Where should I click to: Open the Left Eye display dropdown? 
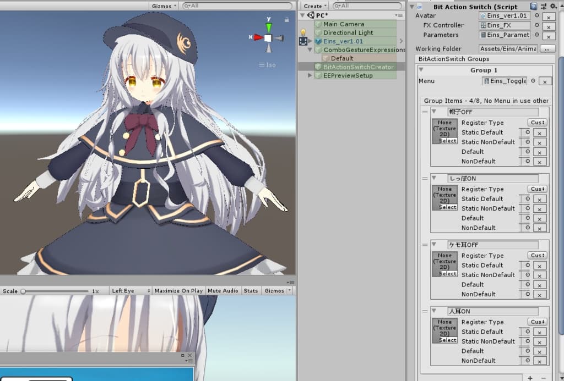tap(131, 291)
